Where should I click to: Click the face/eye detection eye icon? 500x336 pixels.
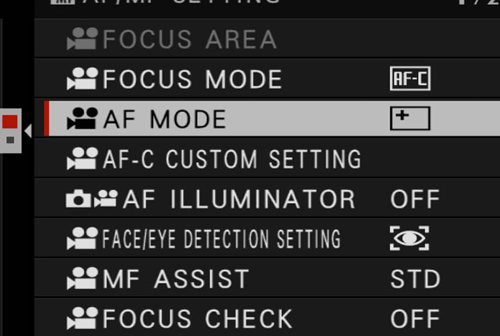410,239
